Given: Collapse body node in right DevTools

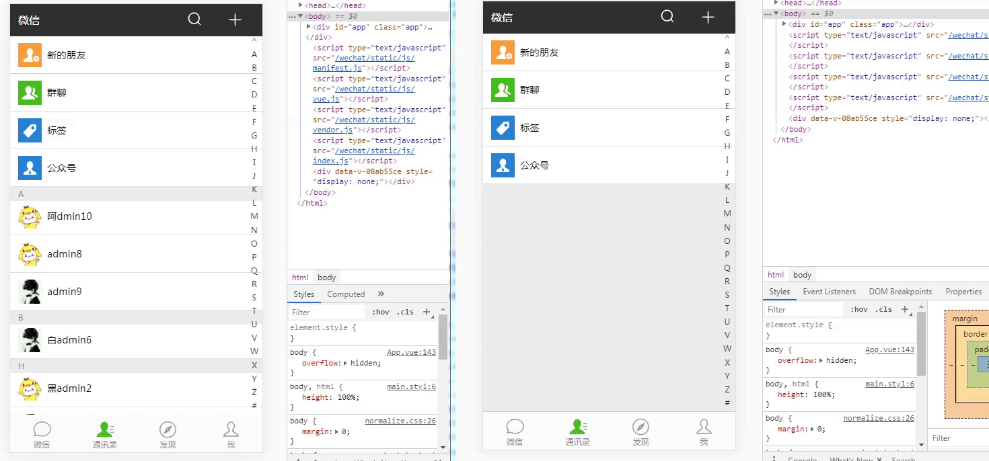Looking at the screenshot, I should 776,13.
